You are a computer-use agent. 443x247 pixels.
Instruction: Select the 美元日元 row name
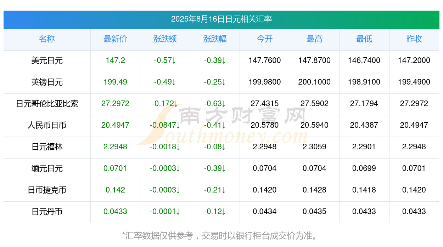(x=47, y=61)
